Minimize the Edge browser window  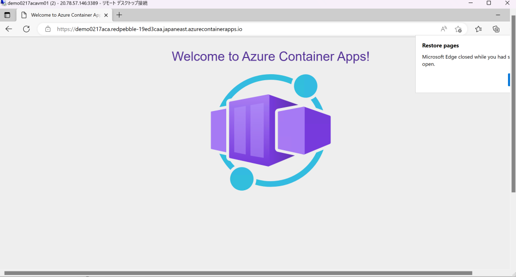pos(498,15)
